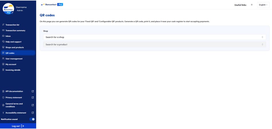Click the pencil edit icon on avatar
The width and height of the screenshot is (272, 129).
coord(12,13)
